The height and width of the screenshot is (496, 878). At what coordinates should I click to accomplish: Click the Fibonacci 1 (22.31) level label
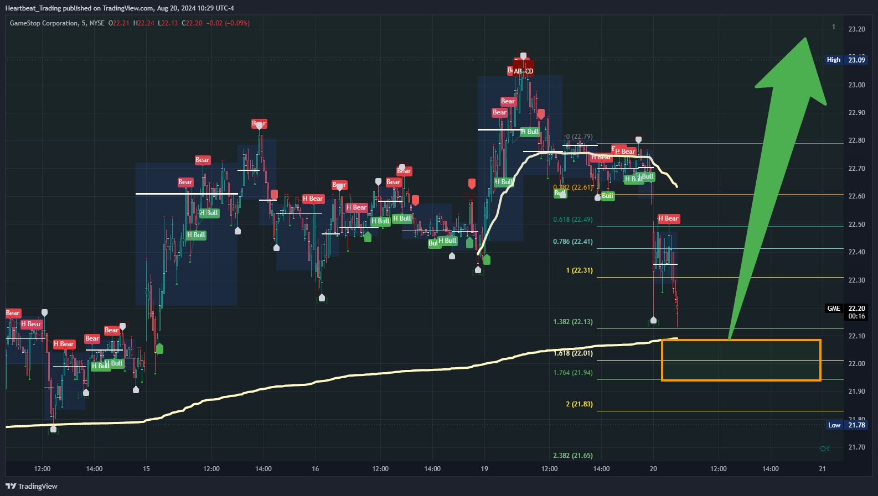coord(579,270)
